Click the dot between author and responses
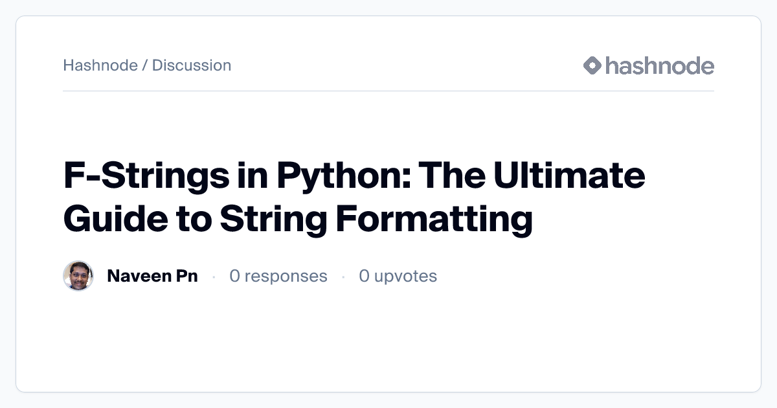The width and height of the screenshot is (777, 408). tap(214, 277)
